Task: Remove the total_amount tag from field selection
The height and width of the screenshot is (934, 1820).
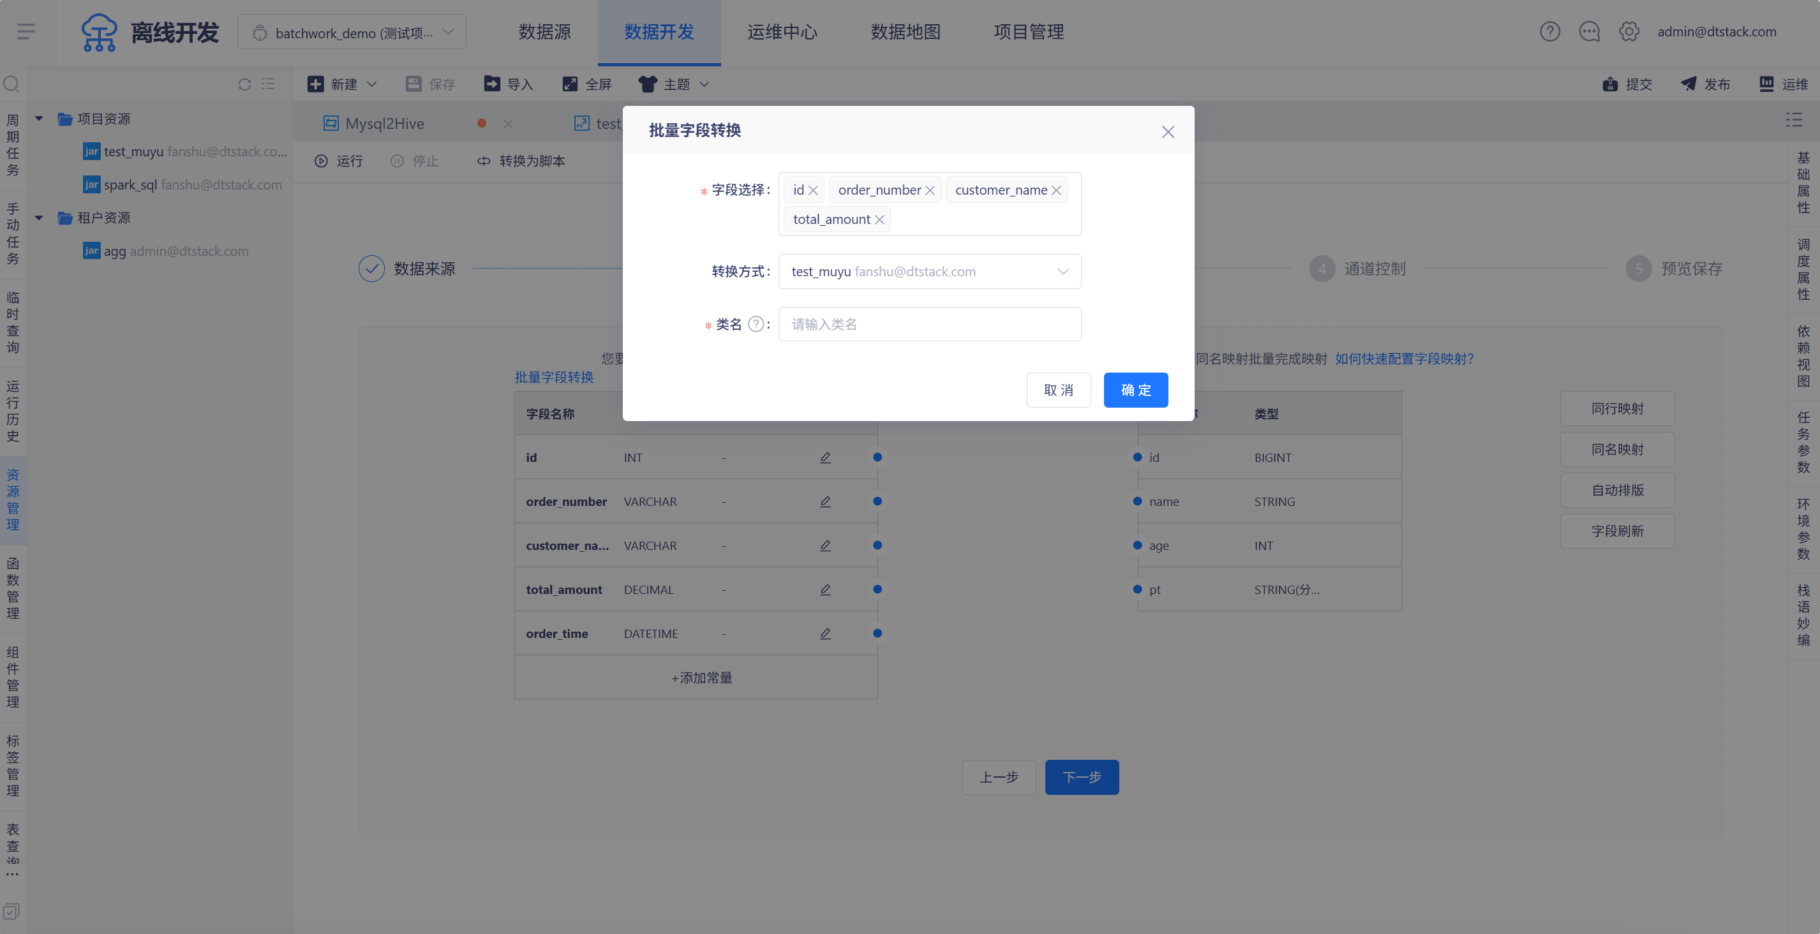Action: [879, 219]
